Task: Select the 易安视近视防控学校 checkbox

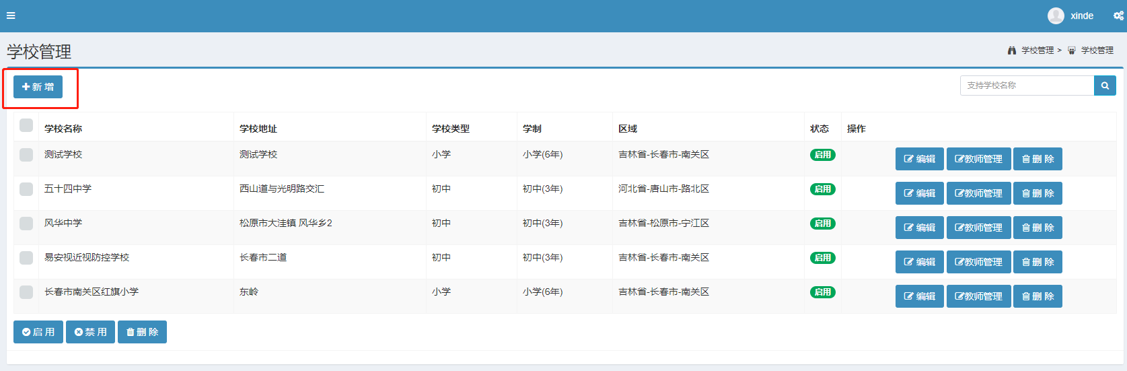Action: 26,258
